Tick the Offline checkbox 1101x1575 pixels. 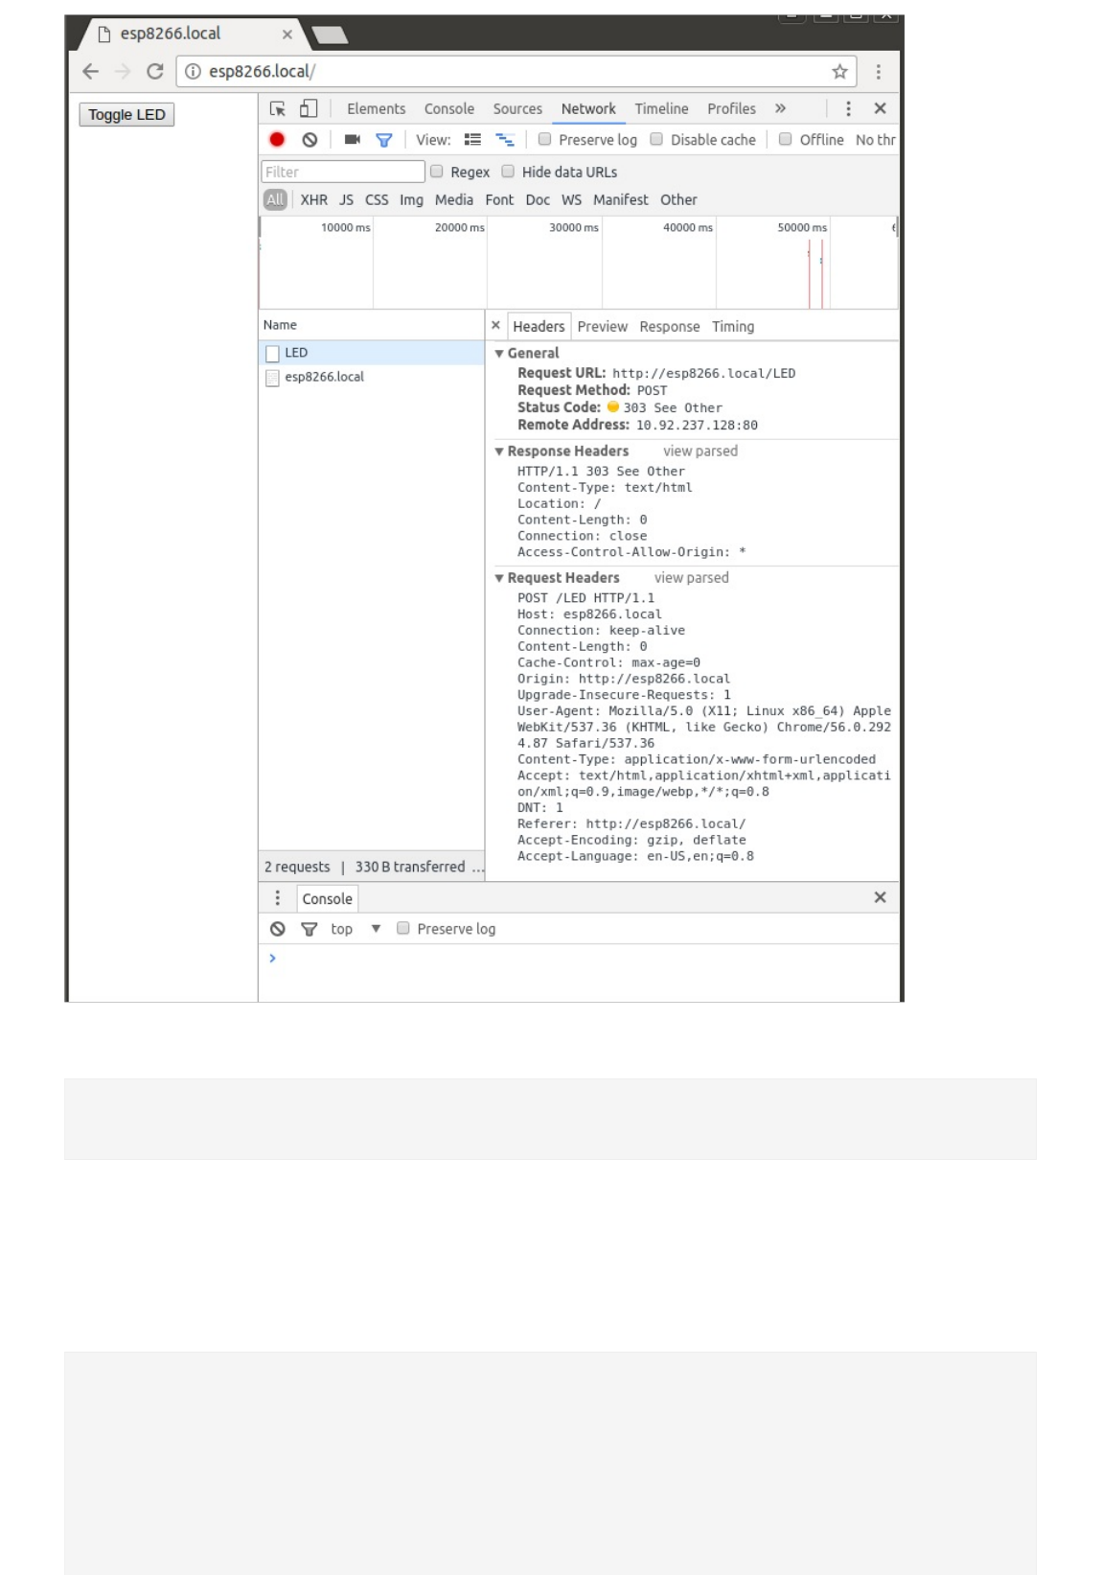click(785, 140)
